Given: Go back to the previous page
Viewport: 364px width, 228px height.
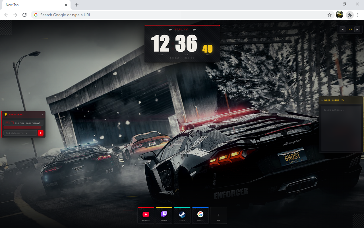Looking at the screenshot, I should pyautogui.click(x=6, y=15).
